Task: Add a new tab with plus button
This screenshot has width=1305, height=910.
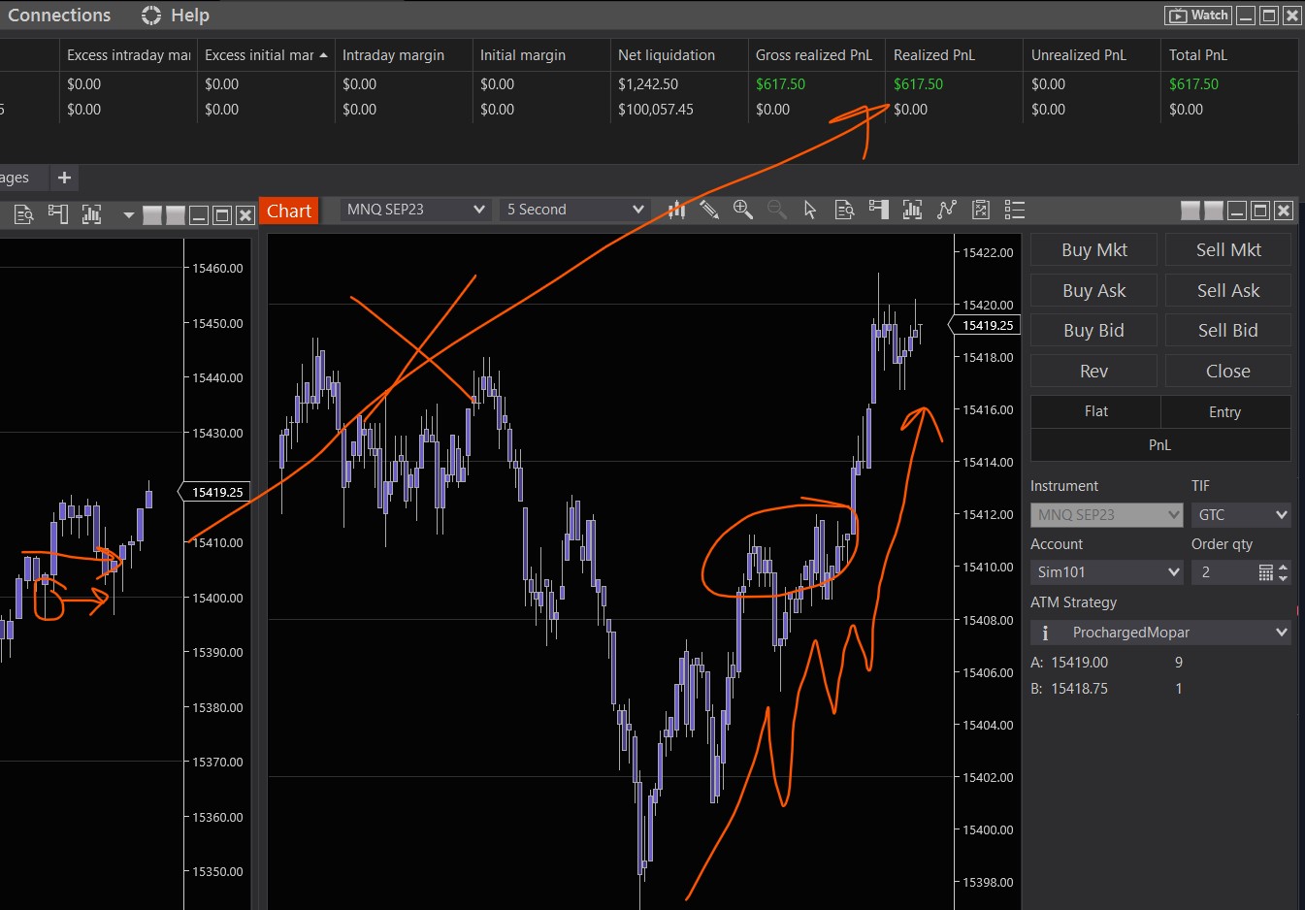Action: tap(64, 178)
